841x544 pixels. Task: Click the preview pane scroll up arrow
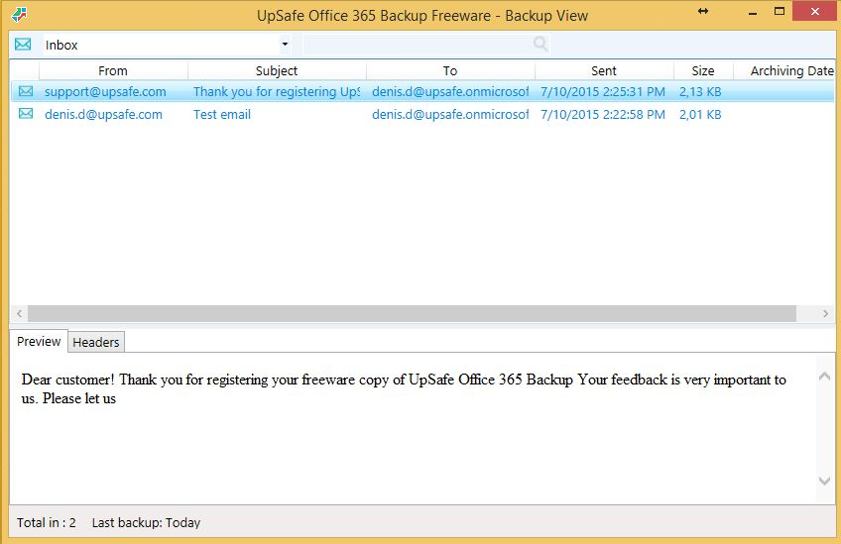[x=825, y=377]
